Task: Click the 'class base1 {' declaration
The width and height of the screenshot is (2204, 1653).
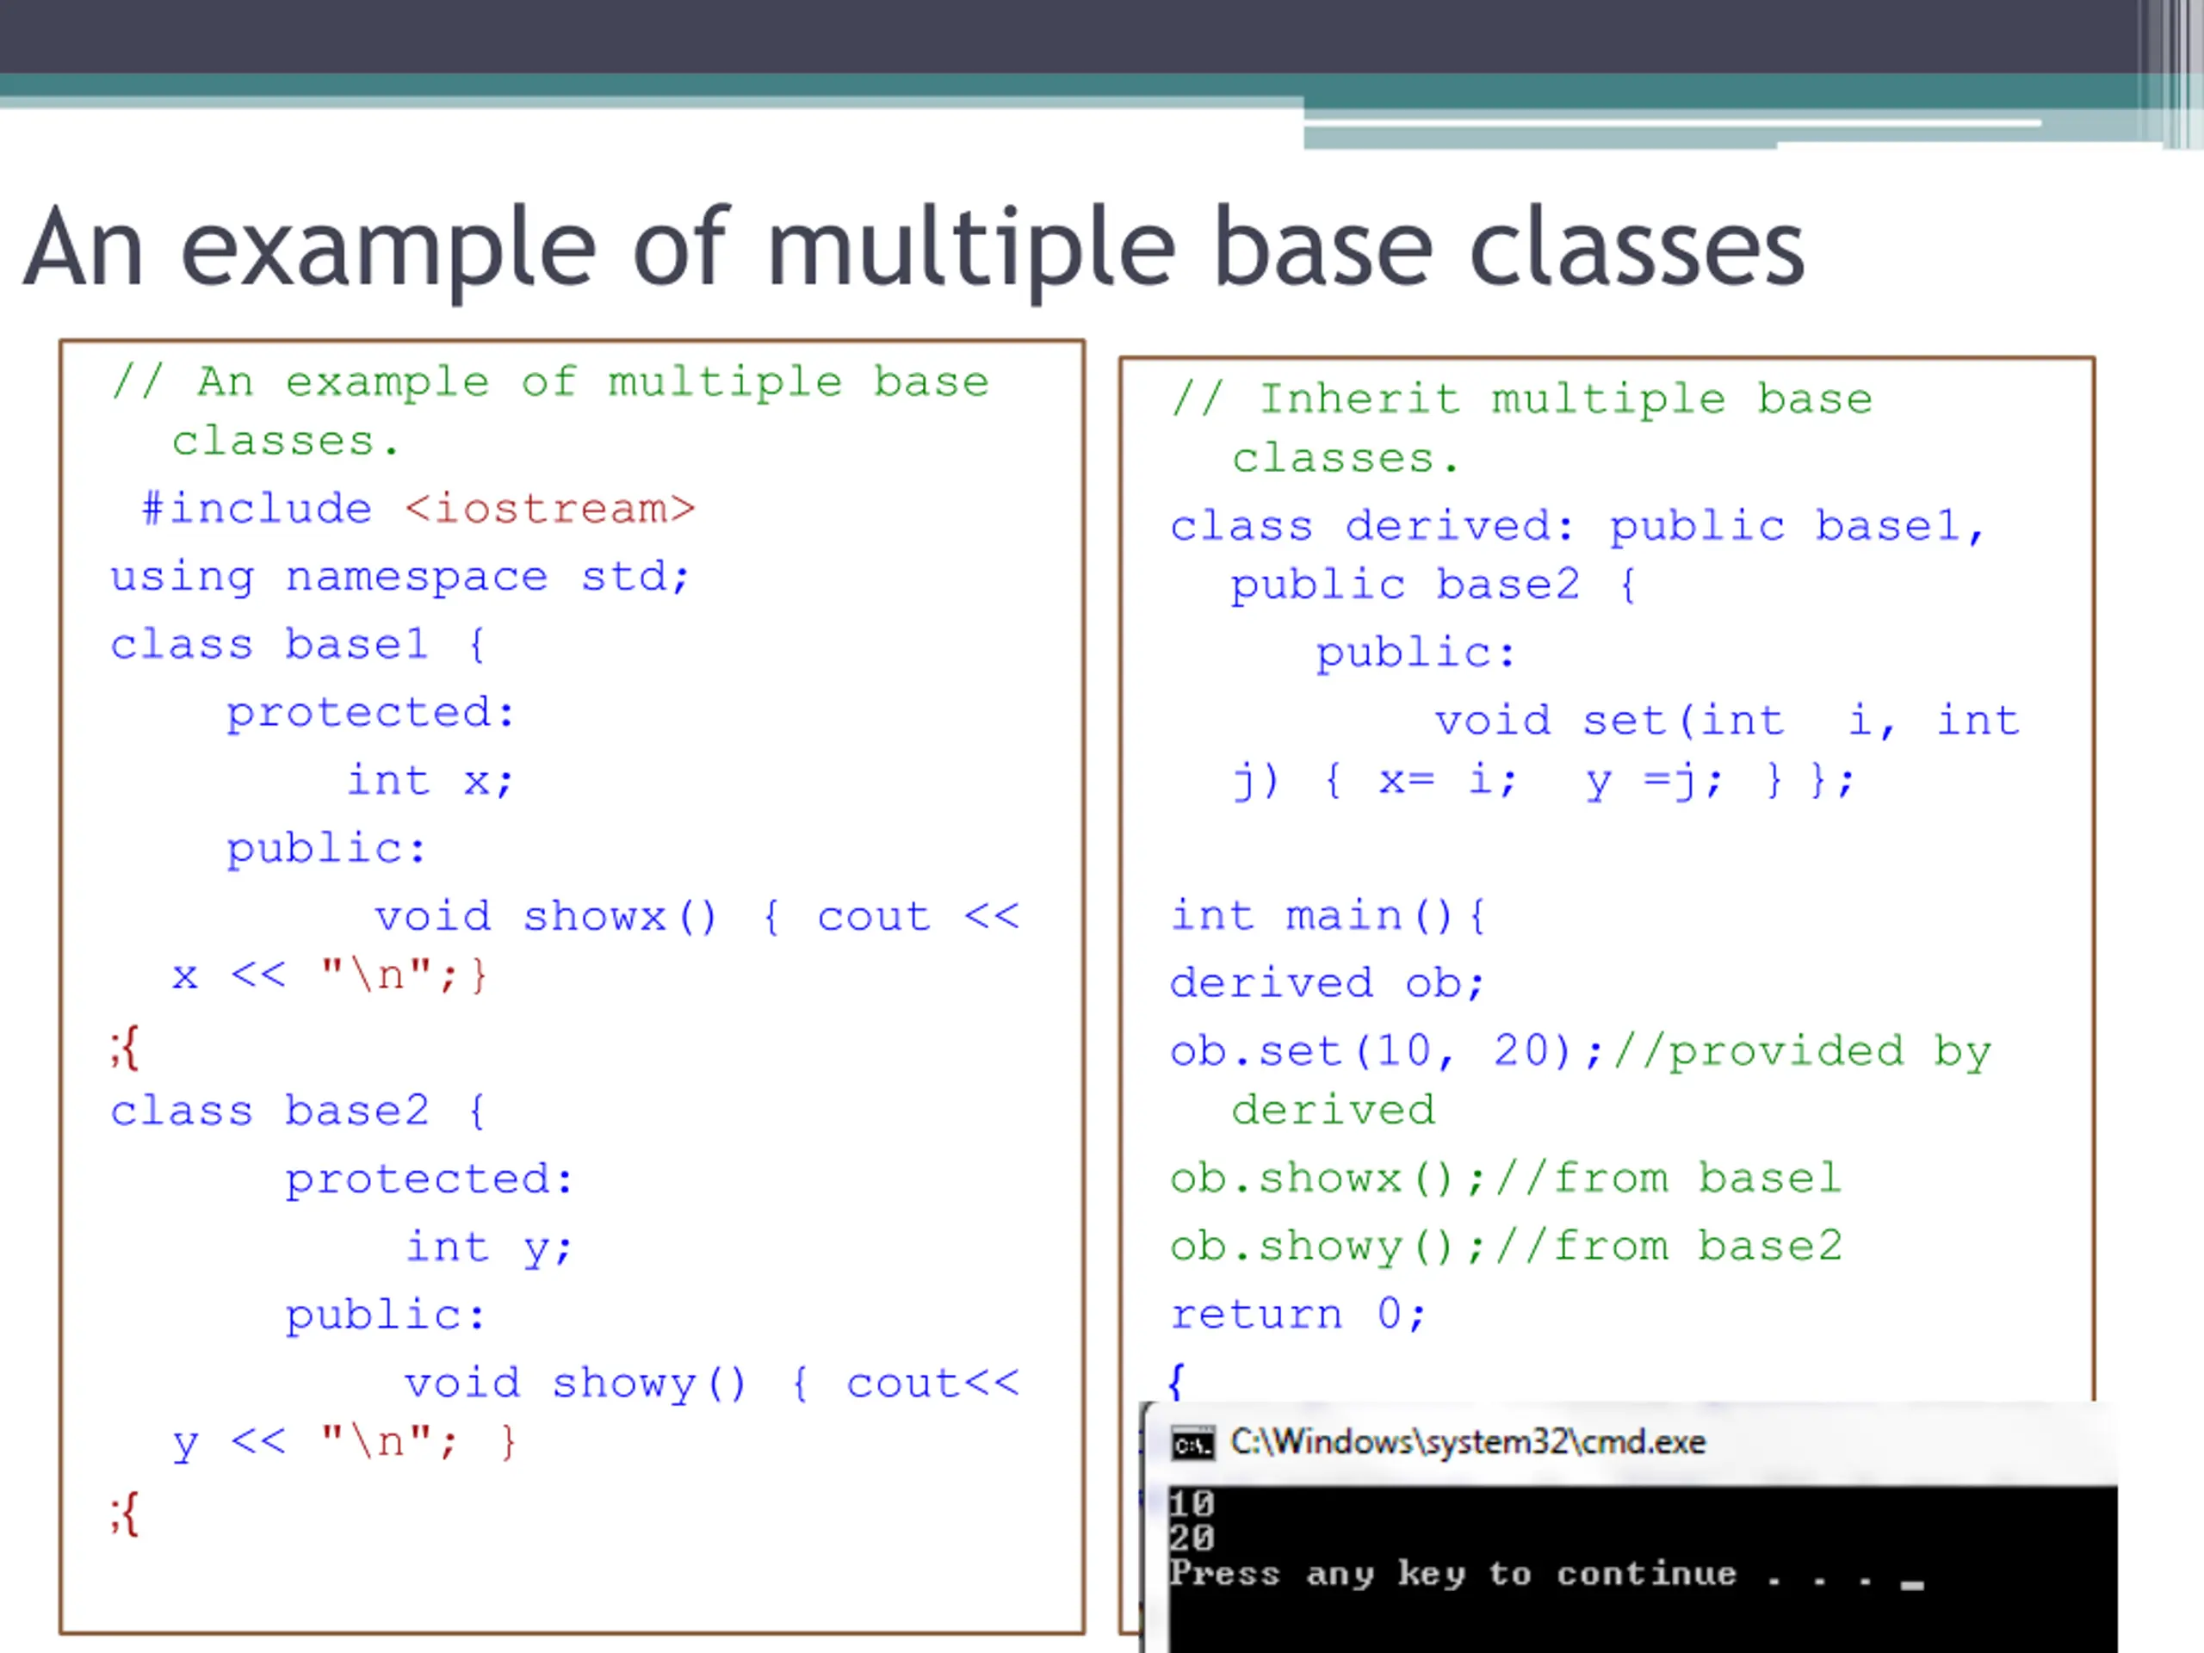Action: 298,645
